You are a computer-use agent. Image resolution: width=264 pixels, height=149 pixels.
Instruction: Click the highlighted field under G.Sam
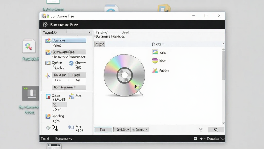point(59,105)
